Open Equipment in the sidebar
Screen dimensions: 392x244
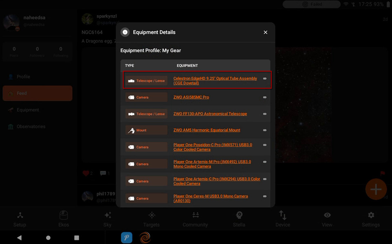[x=38, y=110]
